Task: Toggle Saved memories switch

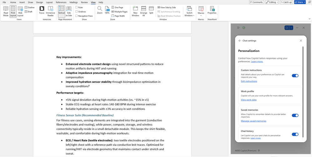Action: [295, 115]
